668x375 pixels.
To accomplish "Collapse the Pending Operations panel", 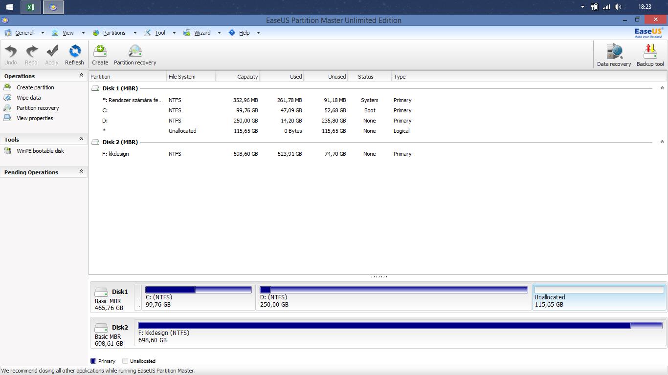I will click(81, 172).
